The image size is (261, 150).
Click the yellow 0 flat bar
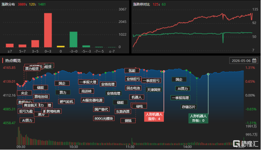(61, 47)
